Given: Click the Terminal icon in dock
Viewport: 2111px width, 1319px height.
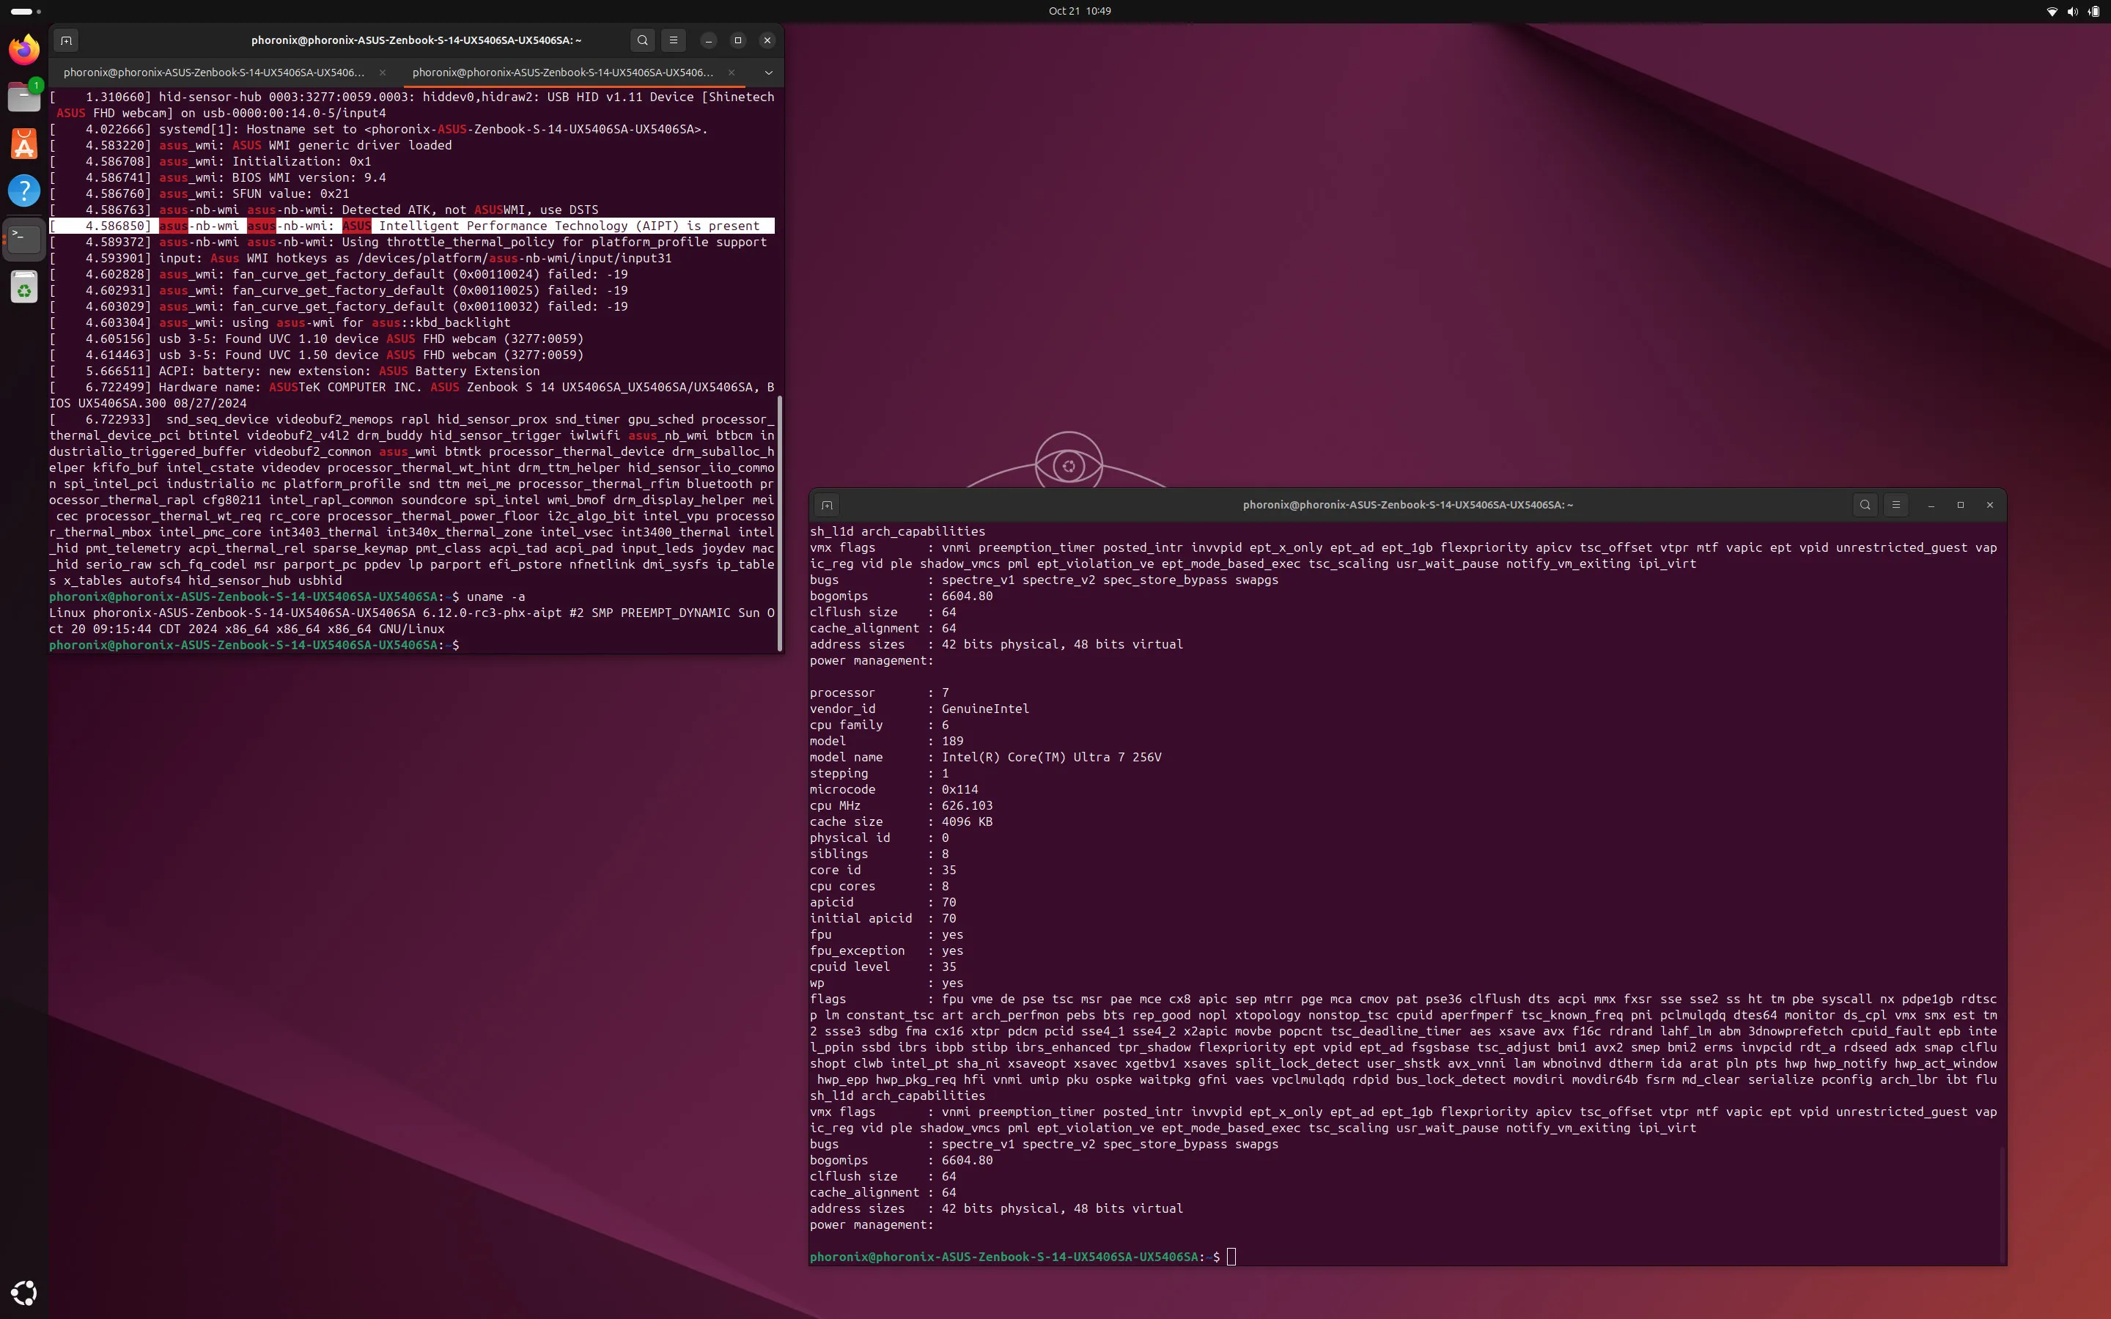Looking at the screenshot, I should tap(23, 238).
